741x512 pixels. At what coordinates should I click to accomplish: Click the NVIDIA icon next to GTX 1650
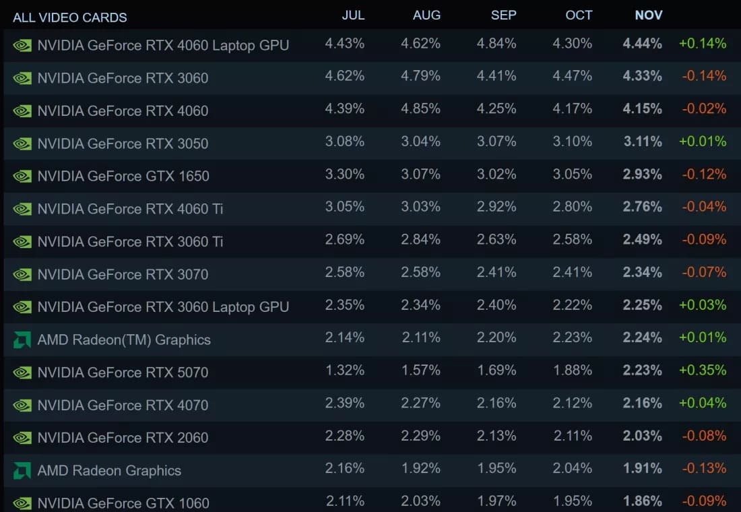click(22, 177)
